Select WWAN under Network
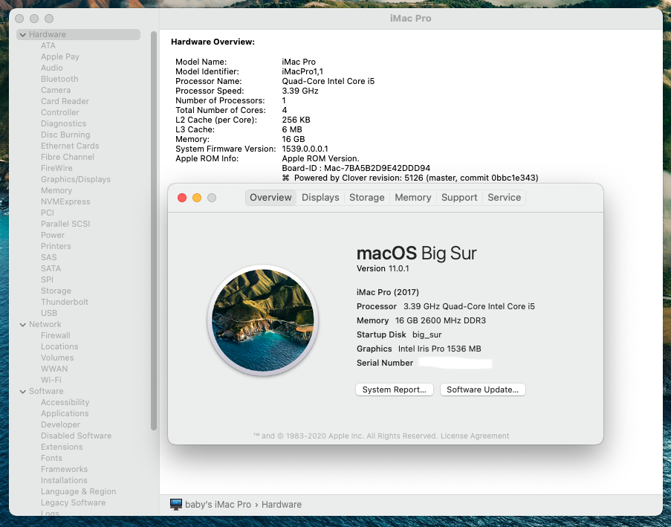This screenshot has width=671, height=527. click(54, 369)
